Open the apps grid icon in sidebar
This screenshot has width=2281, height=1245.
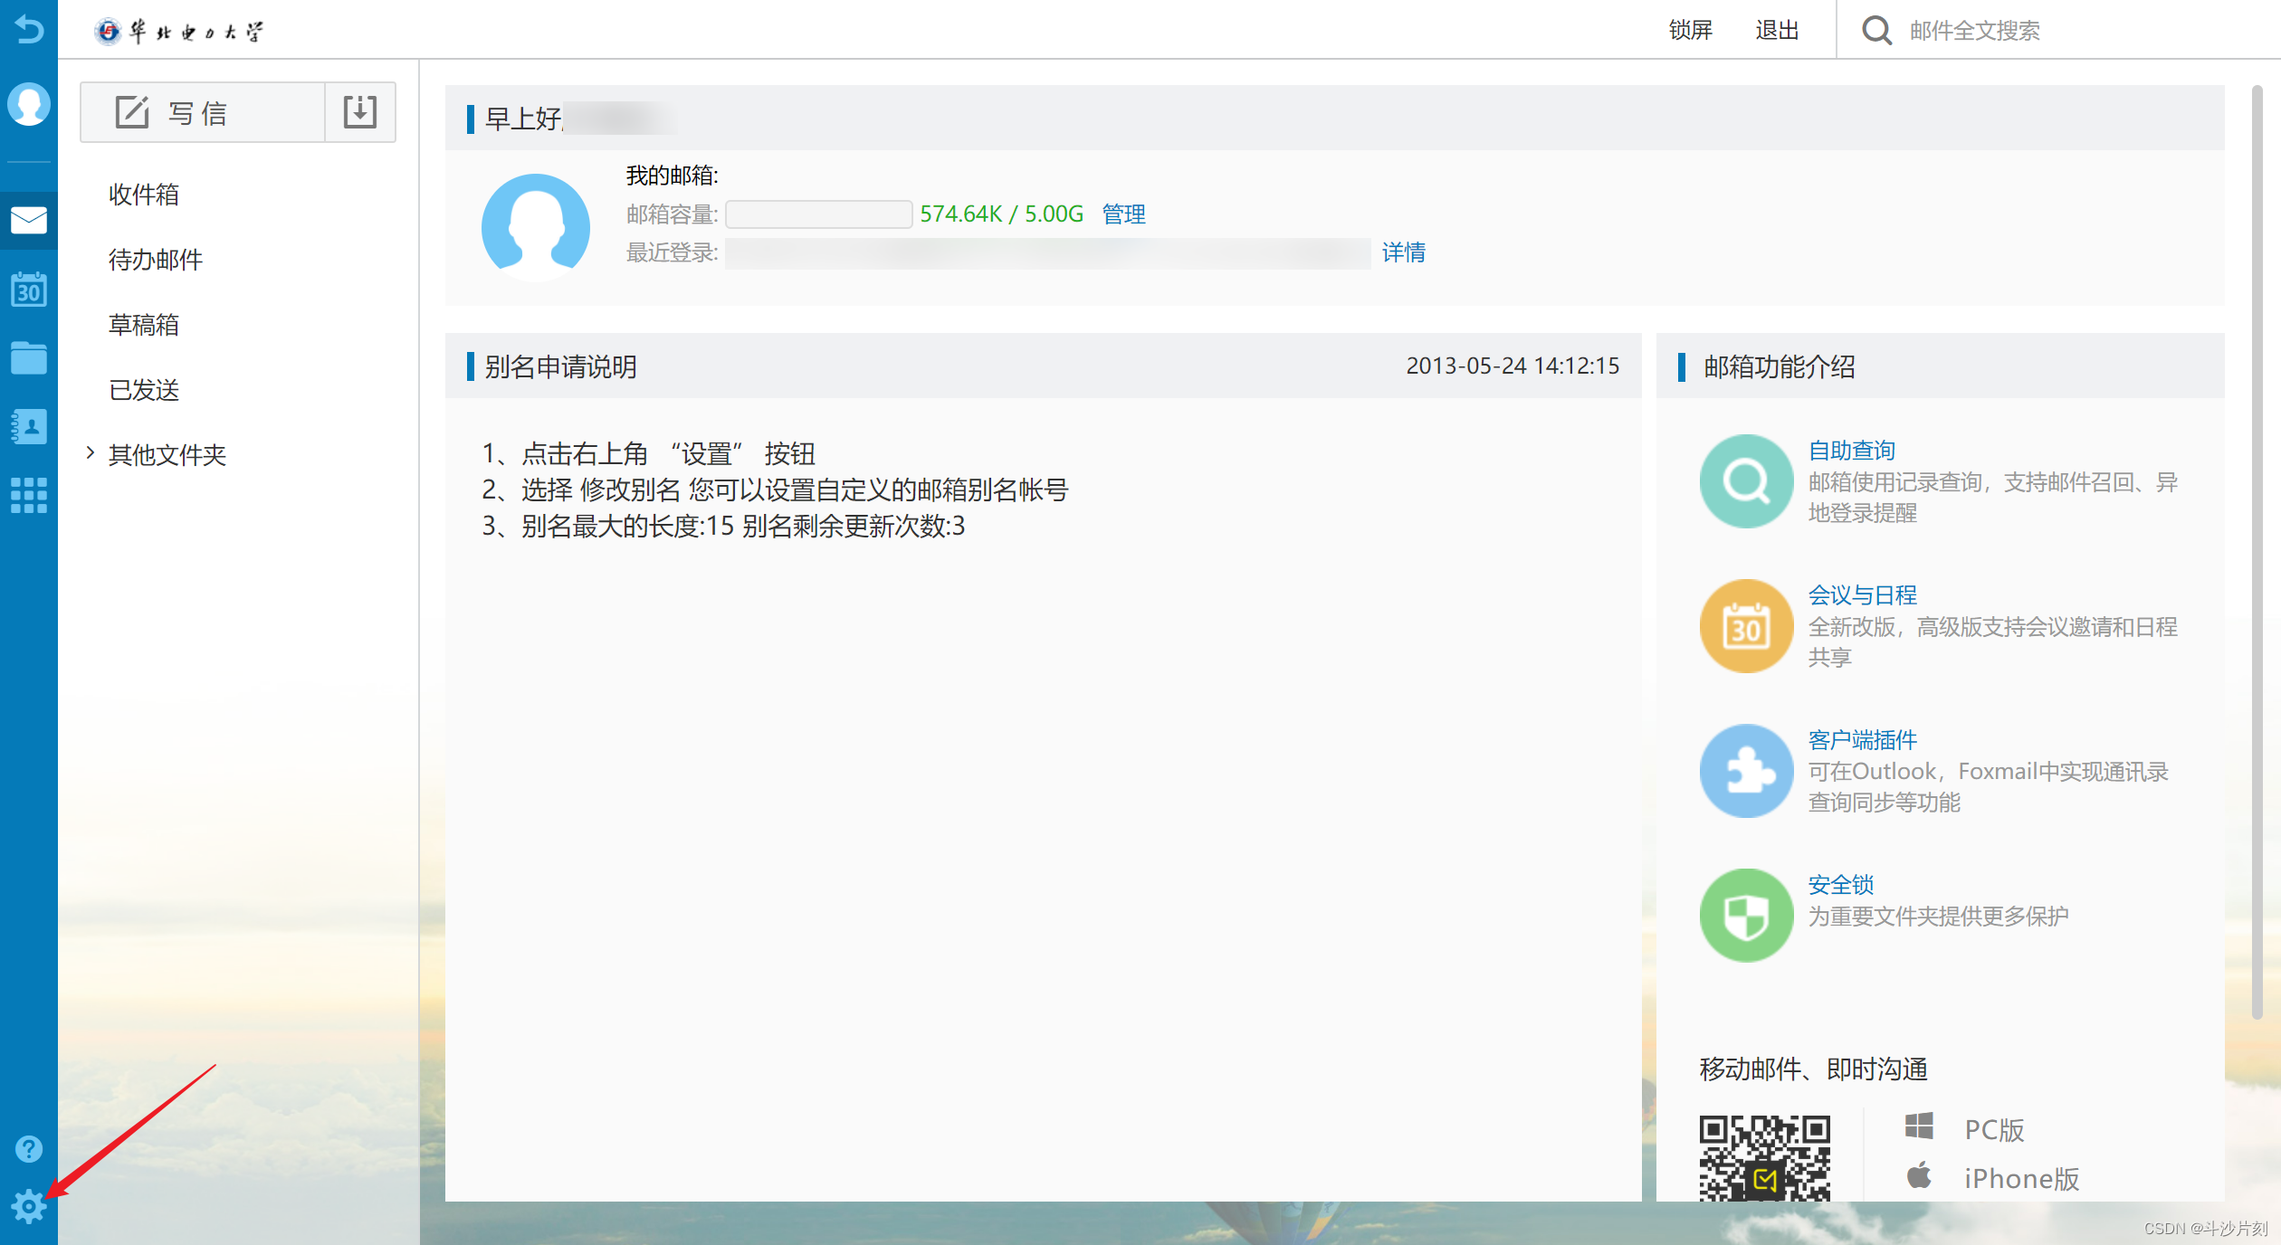coord(29,496)
